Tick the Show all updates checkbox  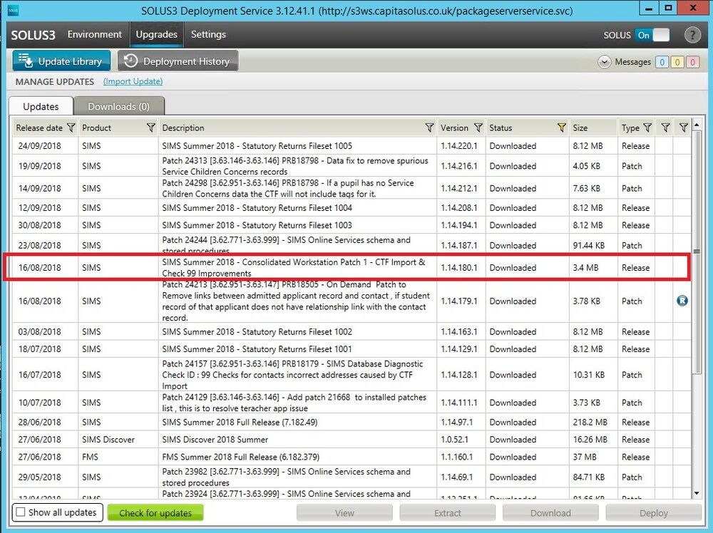(x=21, y=512)
